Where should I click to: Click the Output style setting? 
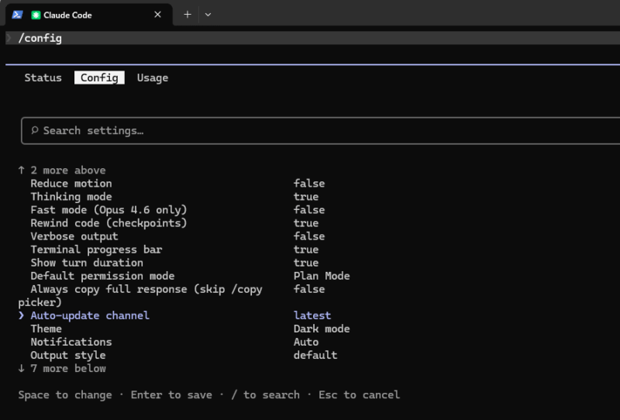pos(68,355)
